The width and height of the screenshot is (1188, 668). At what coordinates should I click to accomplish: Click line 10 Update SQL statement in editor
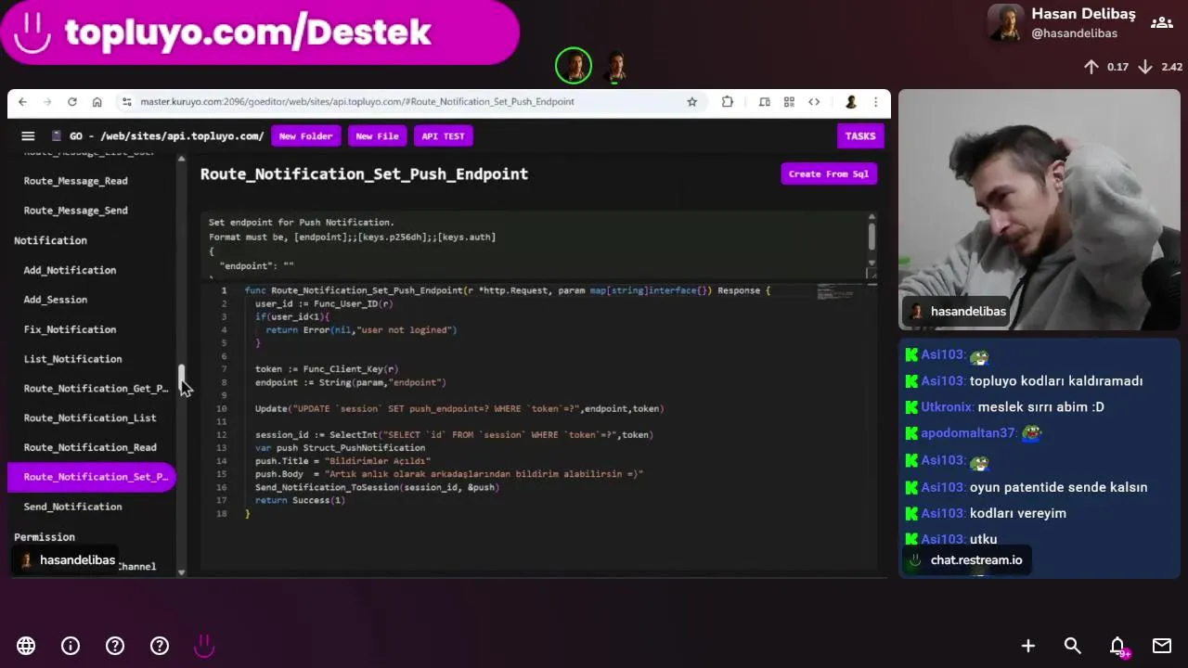click(459, 409)
